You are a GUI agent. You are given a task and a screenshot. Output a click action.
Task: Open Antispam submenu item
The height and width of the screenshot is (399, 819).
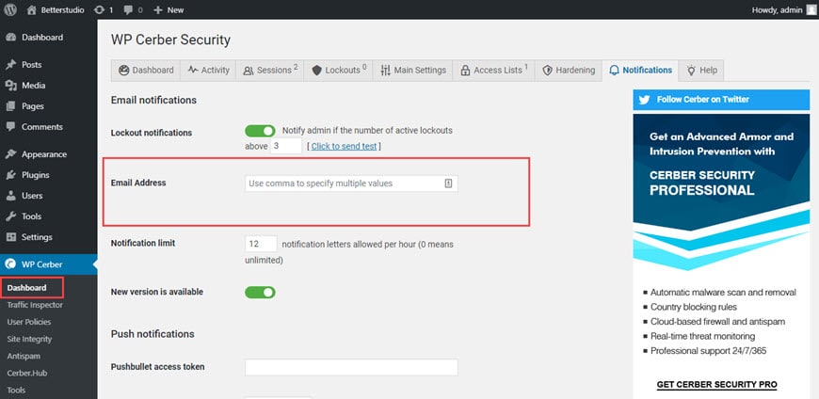coord(24,356)
